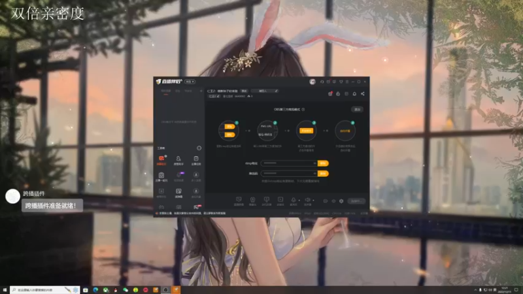
Task: Switch to the third scene tab
Action: point(188,91)
